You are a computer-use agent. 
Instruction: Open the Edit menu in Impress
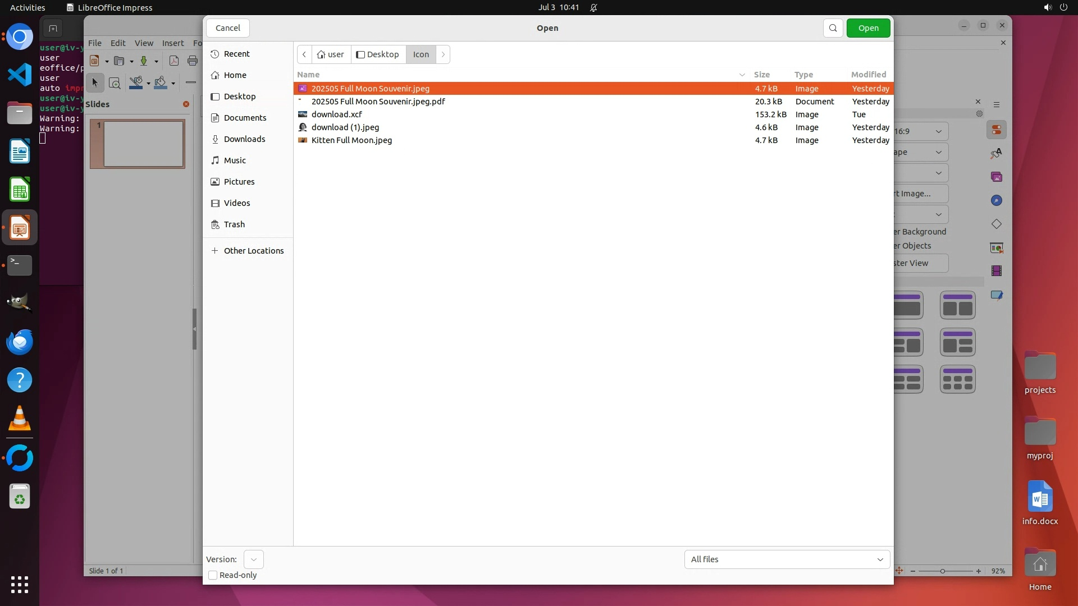pos(118,43)
